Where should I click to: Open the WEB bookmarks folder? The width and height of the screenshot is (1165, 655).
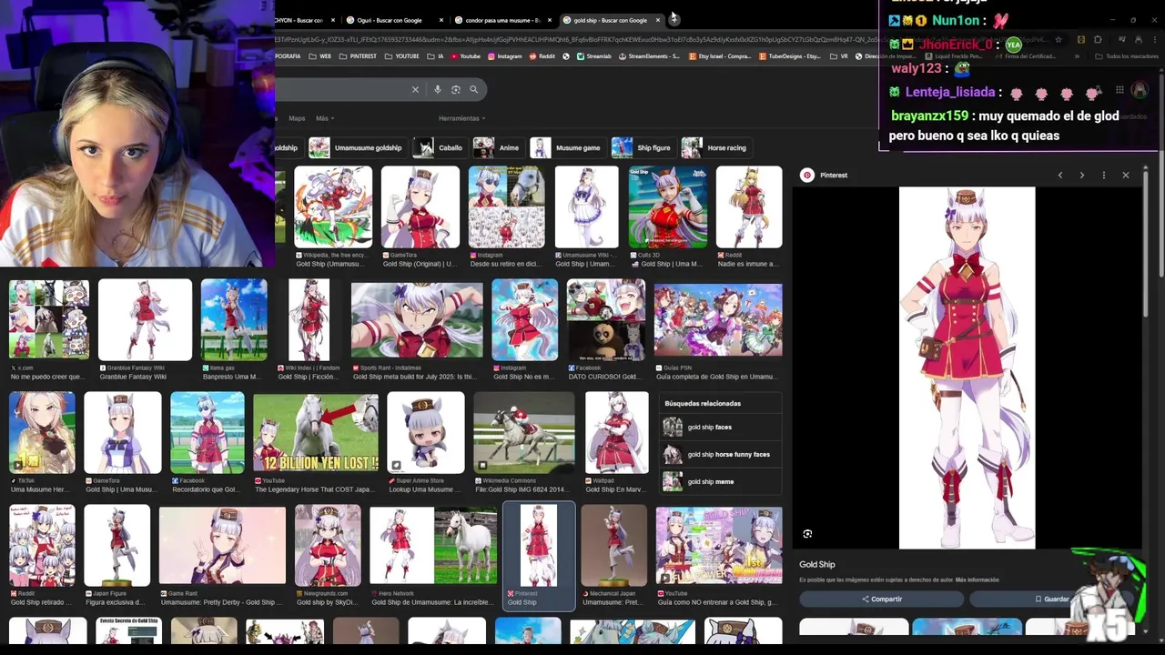(x=319, y=56)
